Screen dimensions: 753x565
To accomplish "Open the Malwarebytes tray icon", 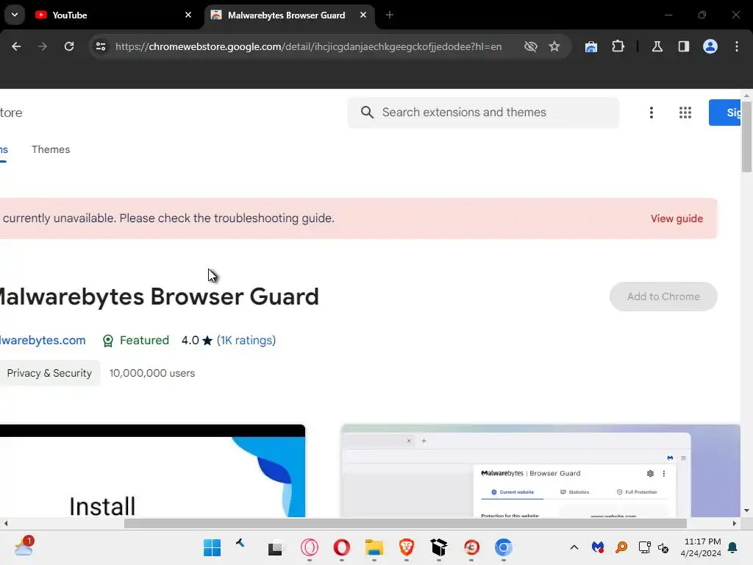I will [x=598, y=547].
